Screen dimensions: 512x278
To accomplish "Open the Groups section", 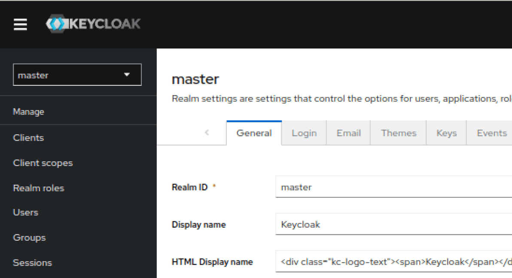I will (29, 237).
